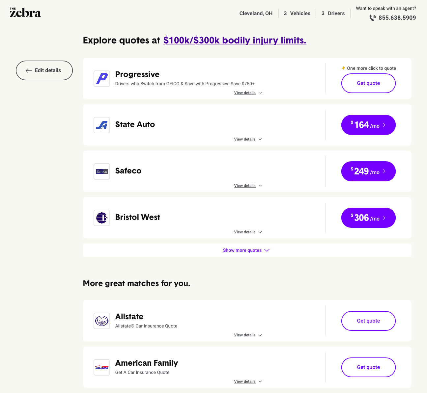This screenshot has width=427, height=393.
Task: Select the State Auto $164/mo quote button
Action: point(368,125)
